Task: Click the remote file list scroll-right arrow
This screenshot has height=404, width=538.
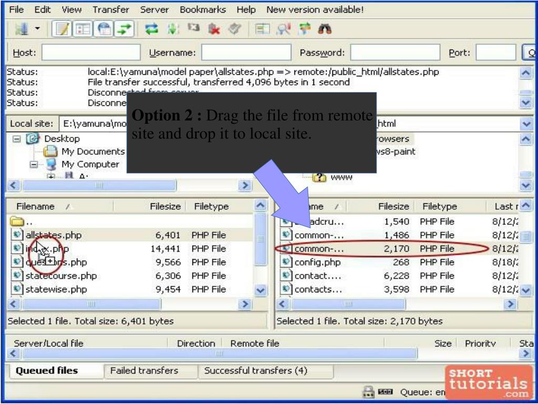Action: (511, 304)
